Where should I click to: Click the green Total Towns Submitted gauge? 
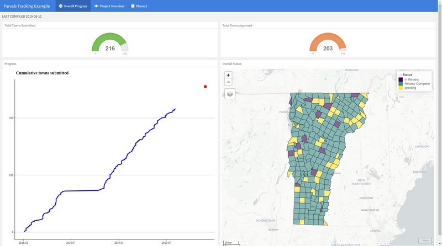click(110, 42)
